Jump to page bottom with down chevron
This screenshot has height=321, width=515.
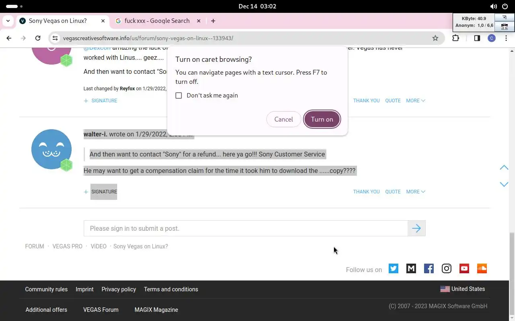[x=504, y=184]
